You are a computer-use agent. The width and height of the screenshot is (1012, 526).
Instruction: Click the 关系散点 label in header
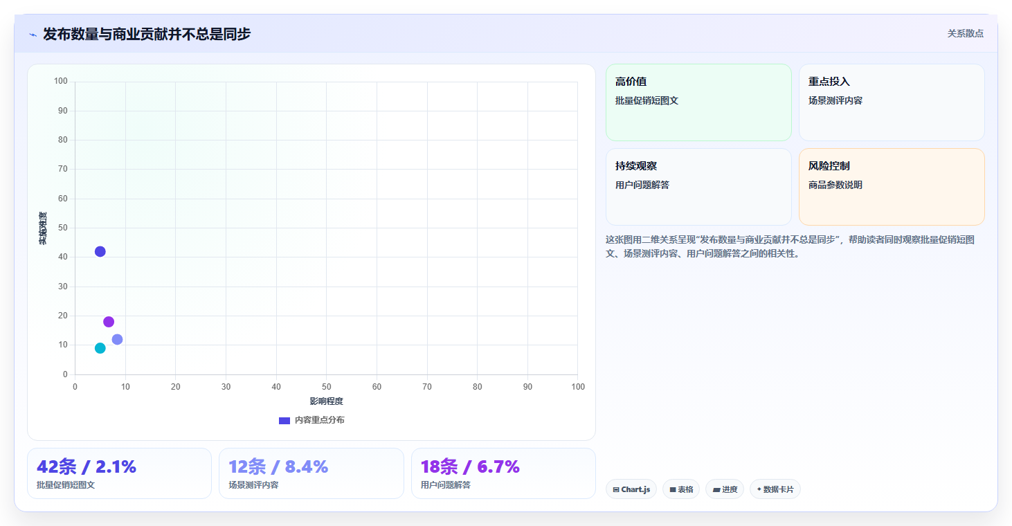[965, 33]
